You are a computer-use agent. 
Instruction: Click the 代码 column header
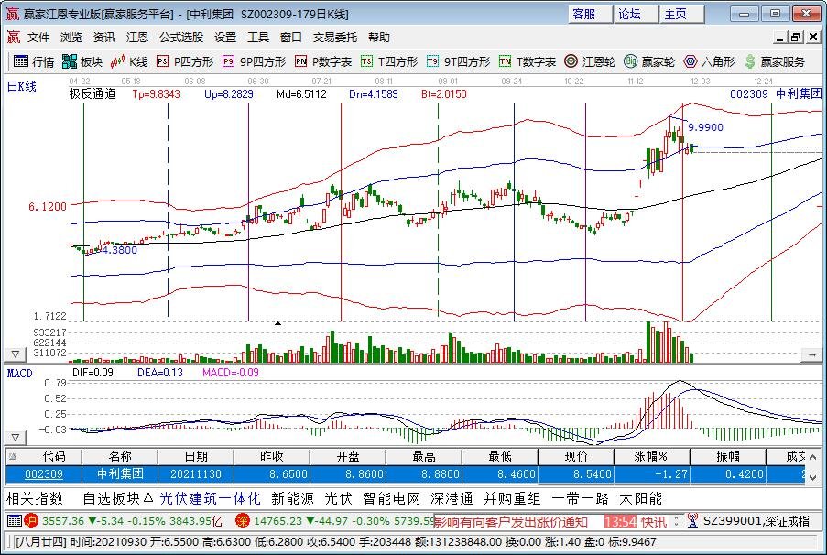43,456
